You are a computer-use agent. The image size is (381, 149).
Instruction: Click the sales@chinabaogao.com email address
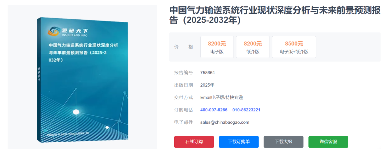click(x=225, y=122)
